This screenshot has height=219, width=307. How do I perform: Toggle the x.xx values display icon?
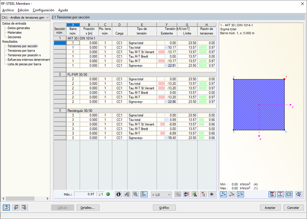click(x=240, y=194)
